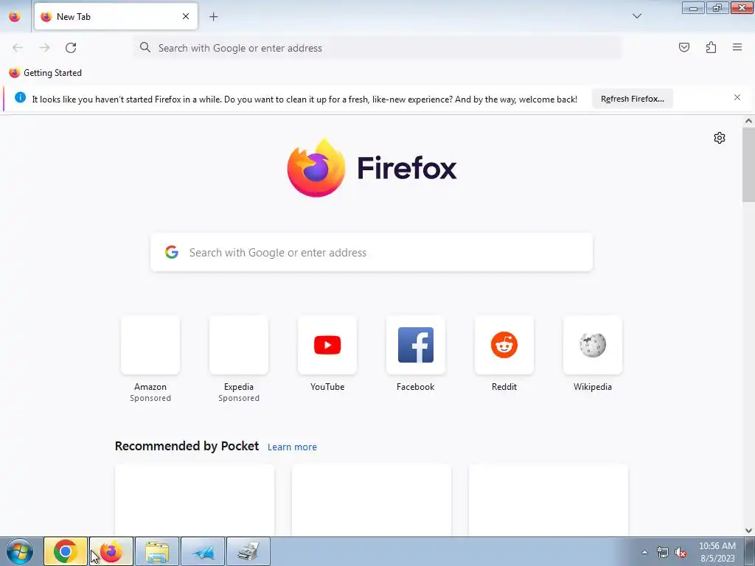This screenshot has width=755, height=566.
Task: Click the Recommended by Pocket heading
Action: click(187, 446)
